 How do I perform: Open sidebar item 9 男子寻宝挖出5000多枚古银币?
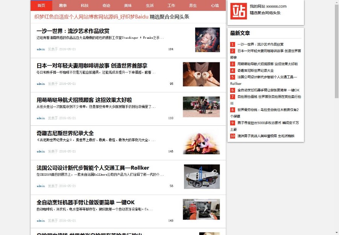point(266,126)
